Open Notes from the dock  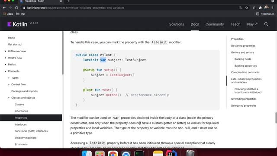click(158, 153)
